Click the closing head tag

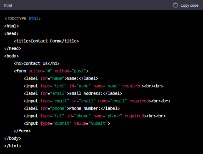(x=13, y=48)
